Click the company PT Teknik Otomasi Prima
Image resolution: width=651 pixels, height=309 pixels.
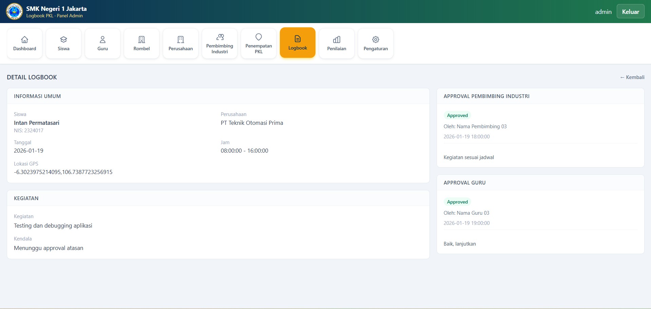point(252,123)
